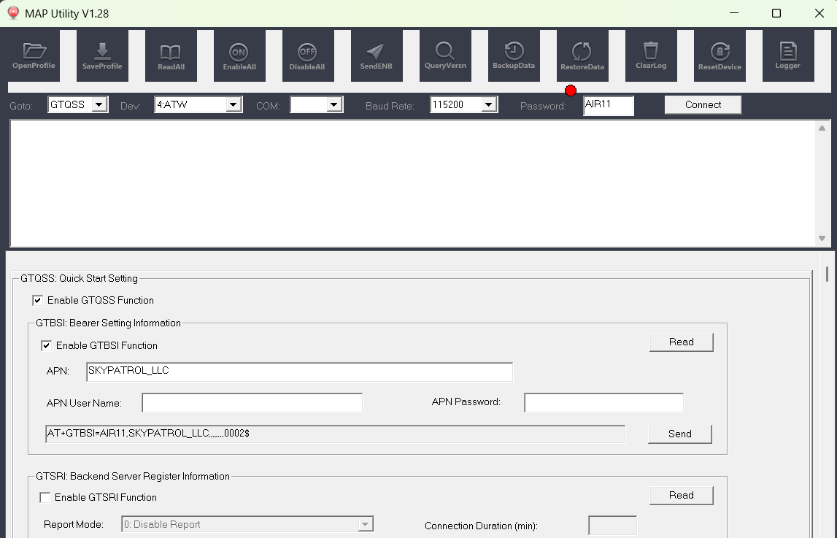This screenshot has height=538, width=837.
Task: Click the Password field containing AIR11
Action: [609, 105]
